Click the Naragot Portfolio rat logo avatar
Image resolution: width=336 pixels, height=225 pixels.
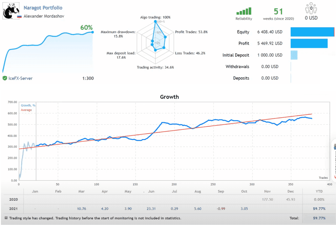[x=11, y=9]
